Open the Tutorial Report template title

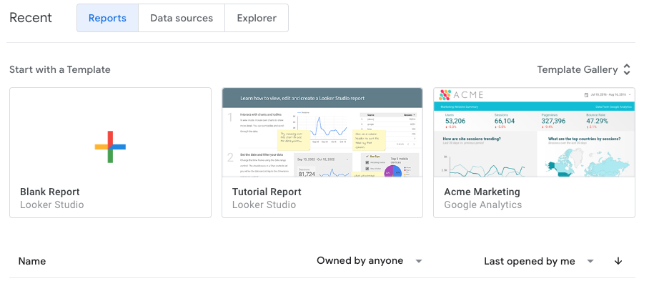(x=267, y=192)
